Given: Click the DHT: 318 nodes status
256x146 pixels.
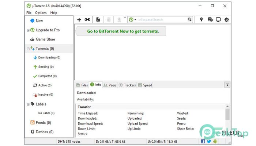Looking at the screenshot, I should pyautogui.click(x=69, y=142).
